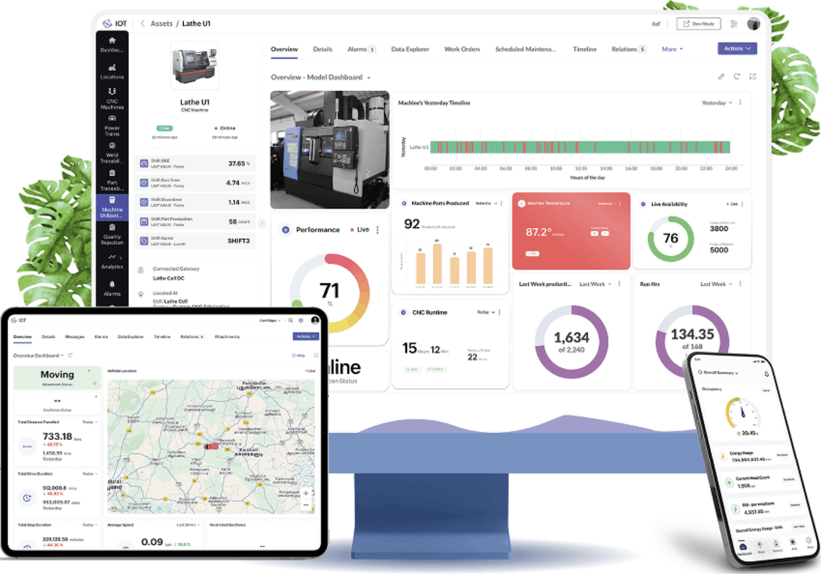The image size is (821, 574).
Task: Open the Data Explorer tab on monitor
Action: tap(410, 49)
